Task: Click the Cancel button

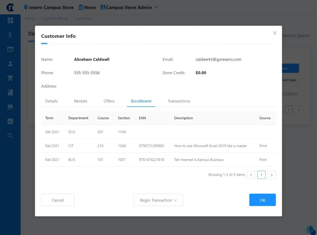Action: pyautogui.click(x=58, y=200)
